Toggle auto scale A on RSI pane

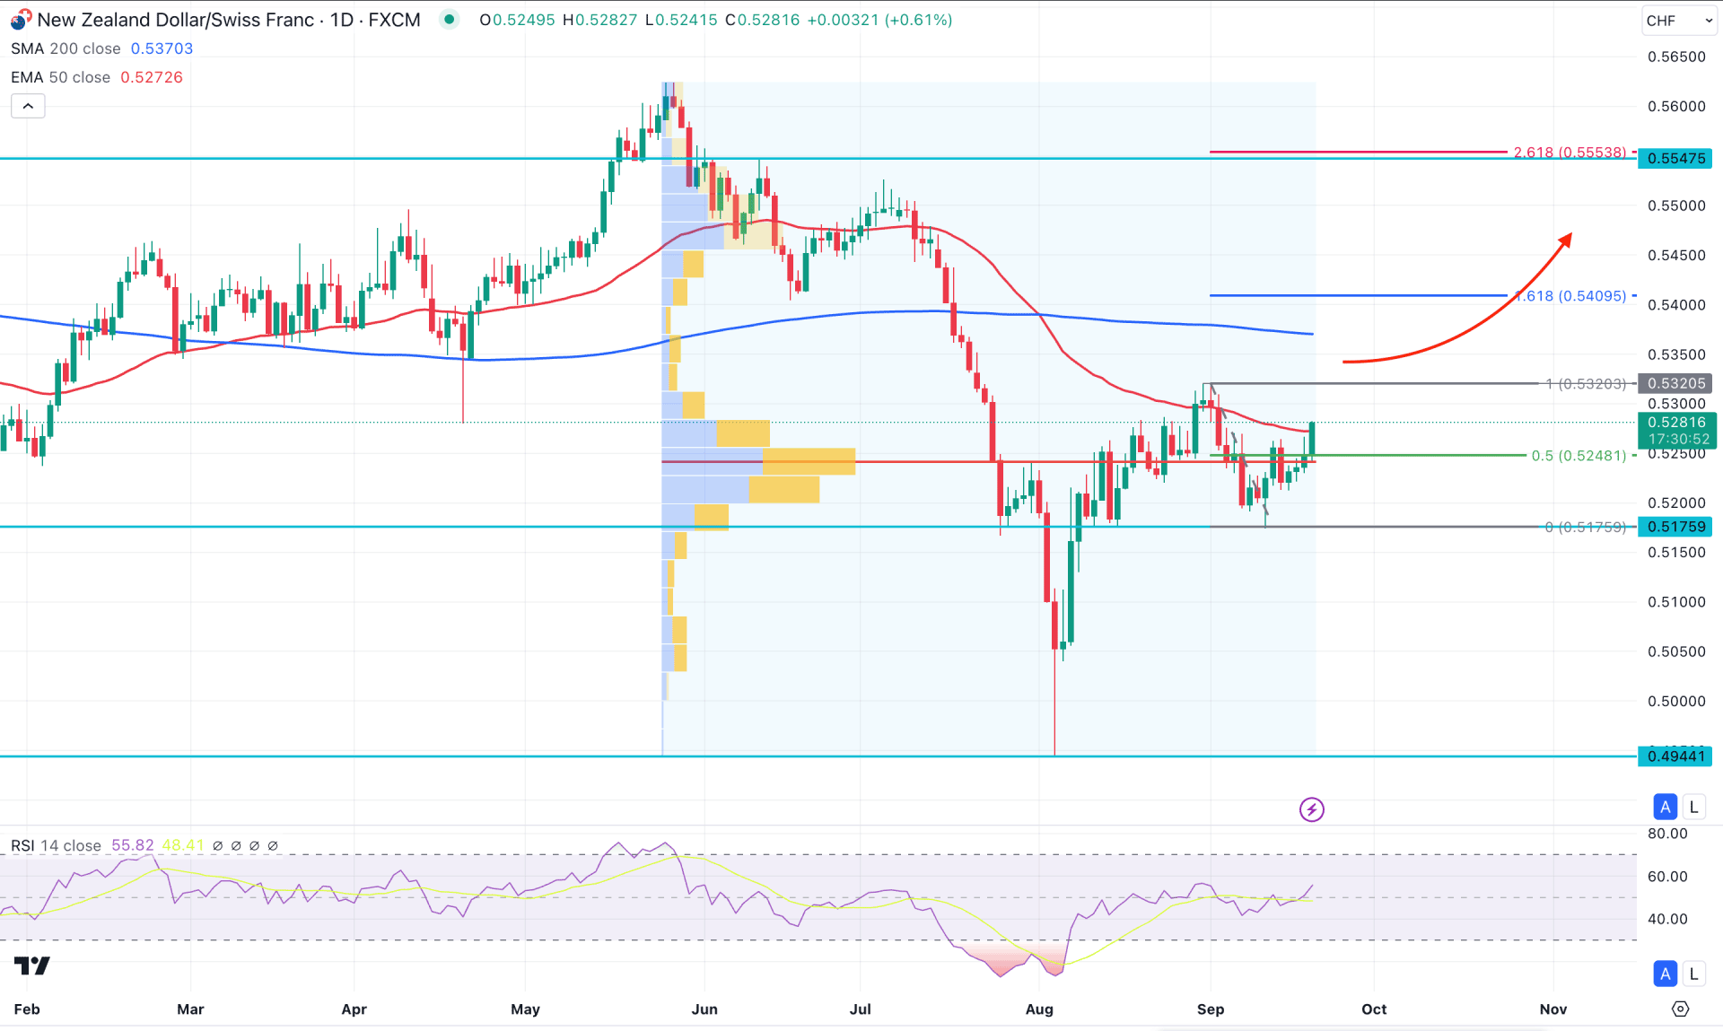tap(1666, 974)
